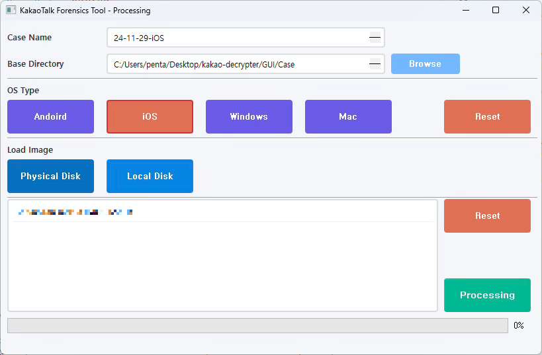
Task: Maximize the KakaoTalk Forensics Tool window
Action: [x=496, y=10]
